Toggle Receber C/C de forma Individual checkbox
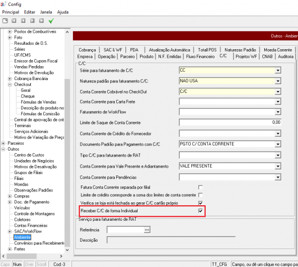 click(200, 211)
